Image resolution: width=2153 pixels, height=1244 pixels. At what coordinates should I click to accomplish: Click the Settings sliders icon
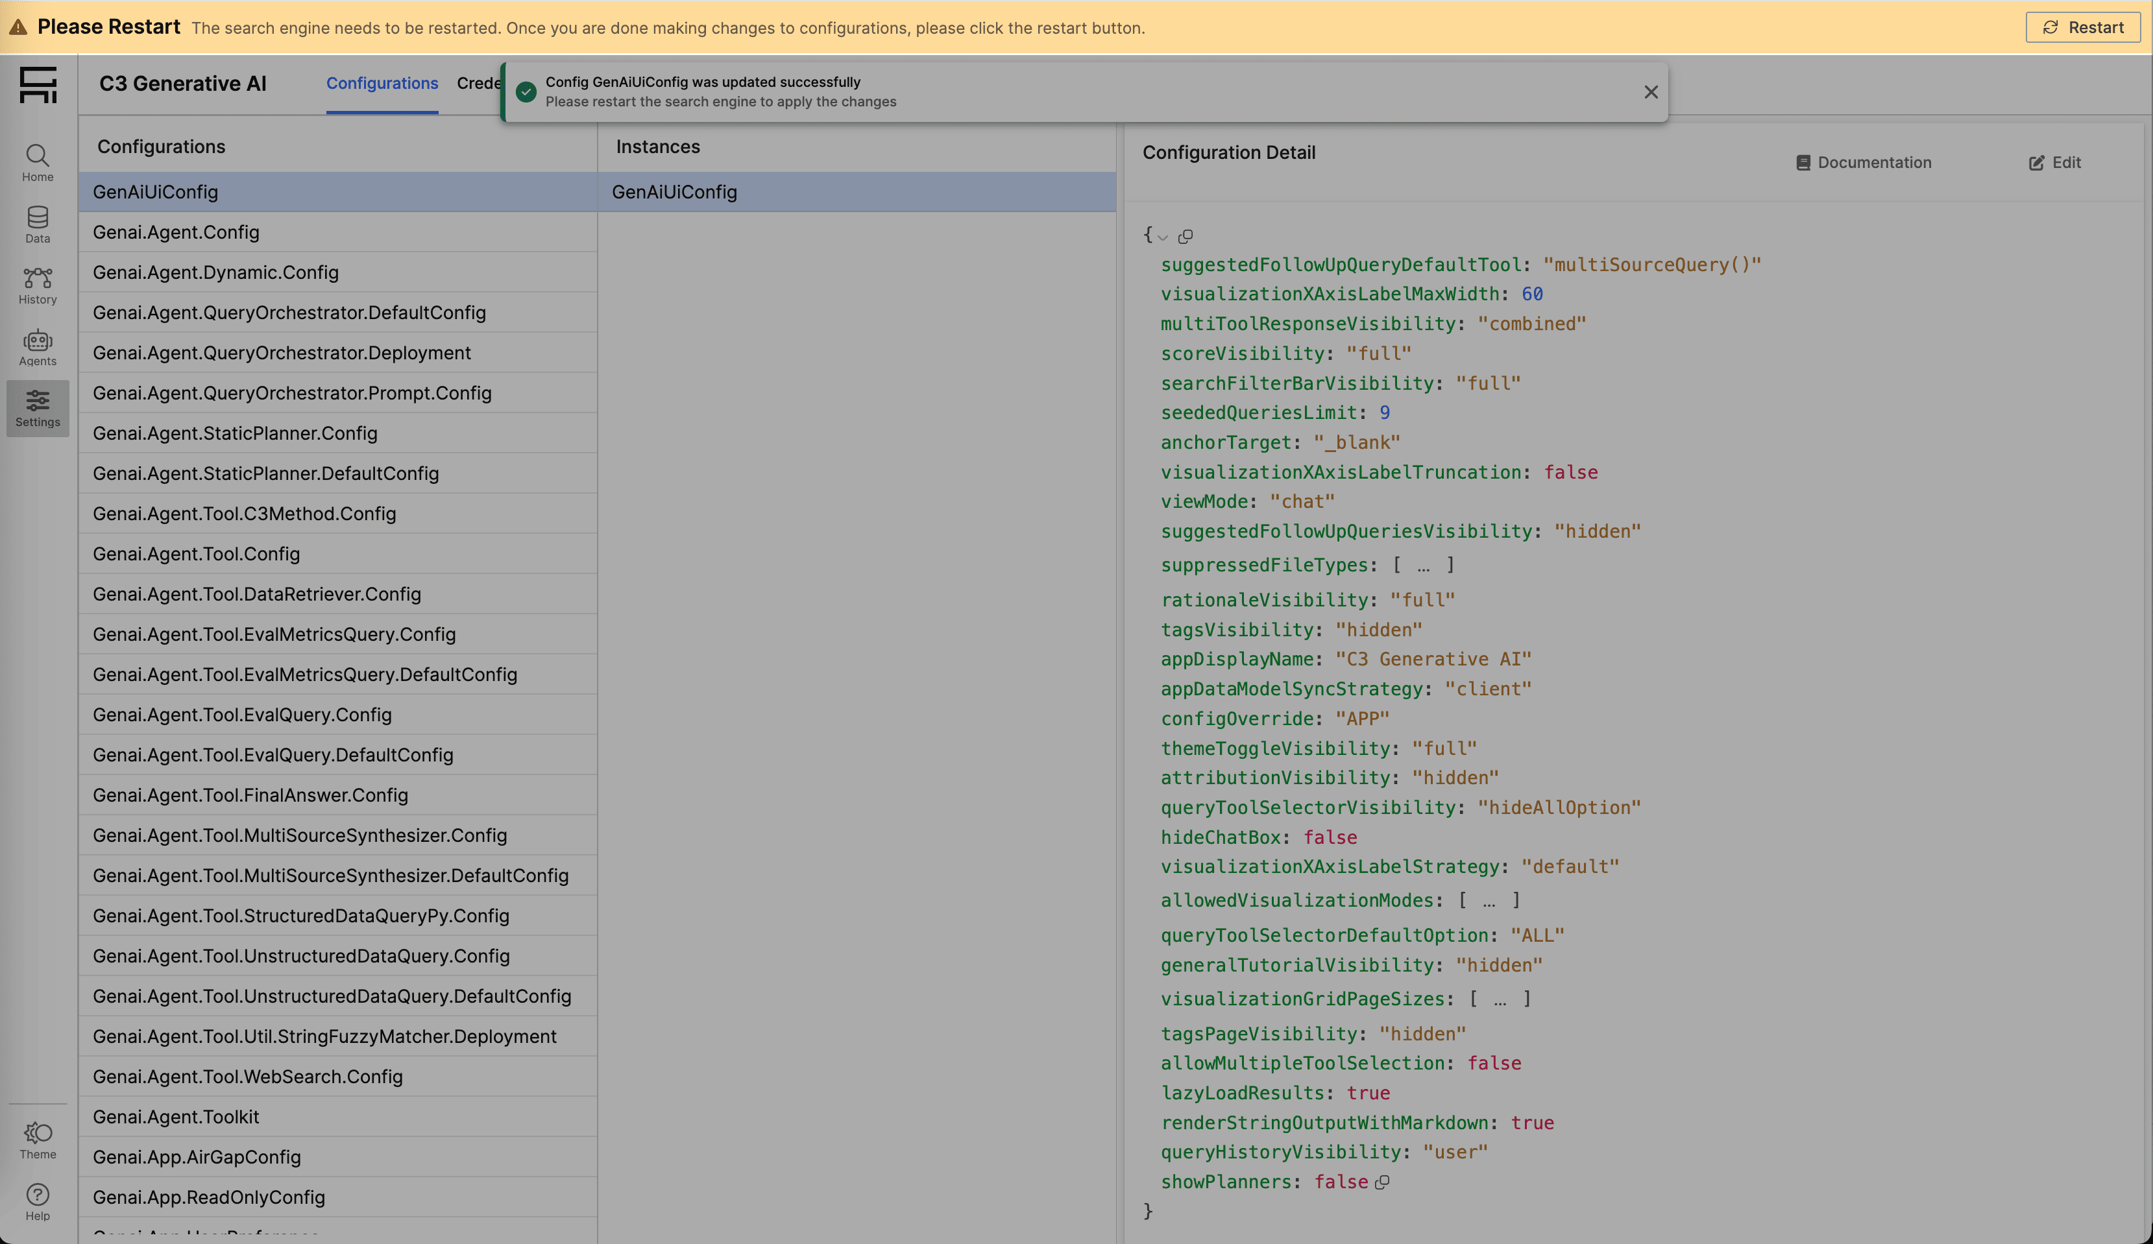tap(38, 401)
